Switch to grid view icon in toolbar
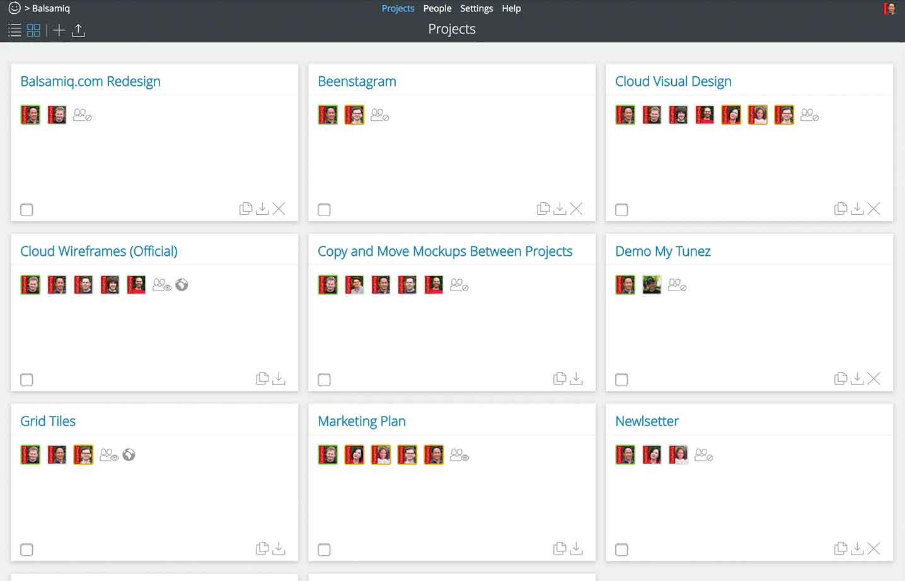The image size is (905, 581). coord(34,30)
